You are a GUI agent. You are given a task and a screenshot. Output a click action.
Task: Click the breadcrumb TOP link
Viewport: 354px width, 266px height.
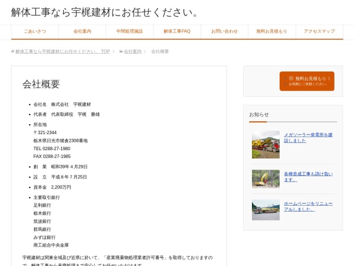pyautogui.click(x=63, y=51)
